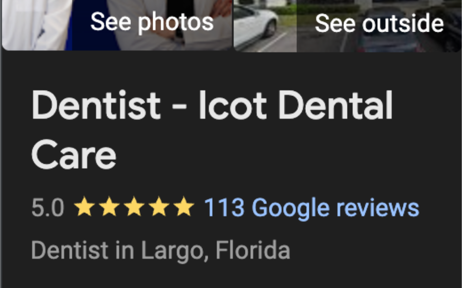Open the "113 Google reviews" link
This screenshot has height=288, width=462.
[311, 208]
